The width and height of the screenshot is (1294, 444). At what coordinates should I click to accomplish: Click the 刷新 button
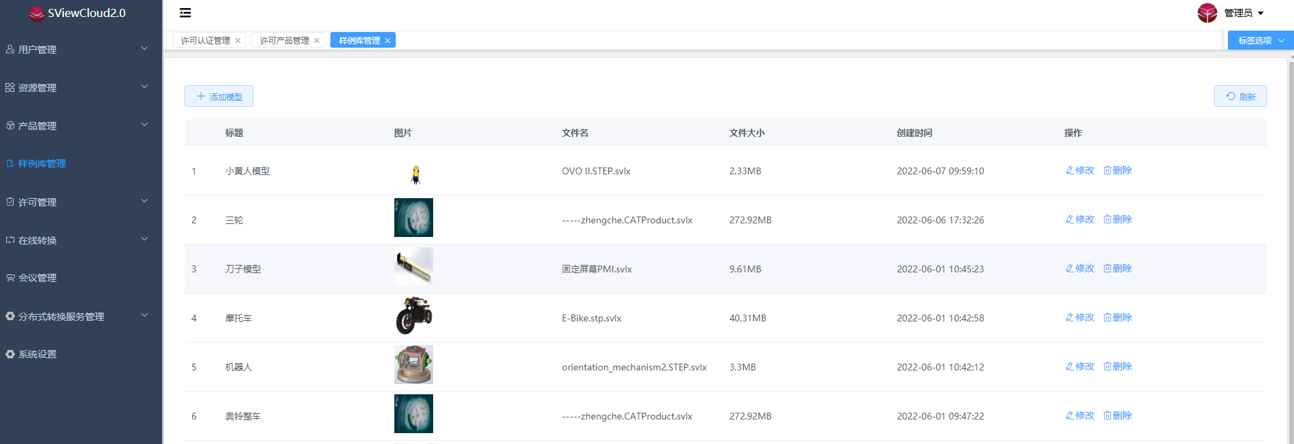1240,96
